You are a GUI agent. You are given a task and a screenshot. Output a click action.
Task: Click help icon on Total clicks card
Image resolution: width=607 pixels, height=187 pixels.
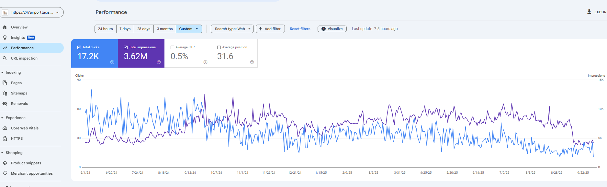pyautogui.click(x=112, y=62)
